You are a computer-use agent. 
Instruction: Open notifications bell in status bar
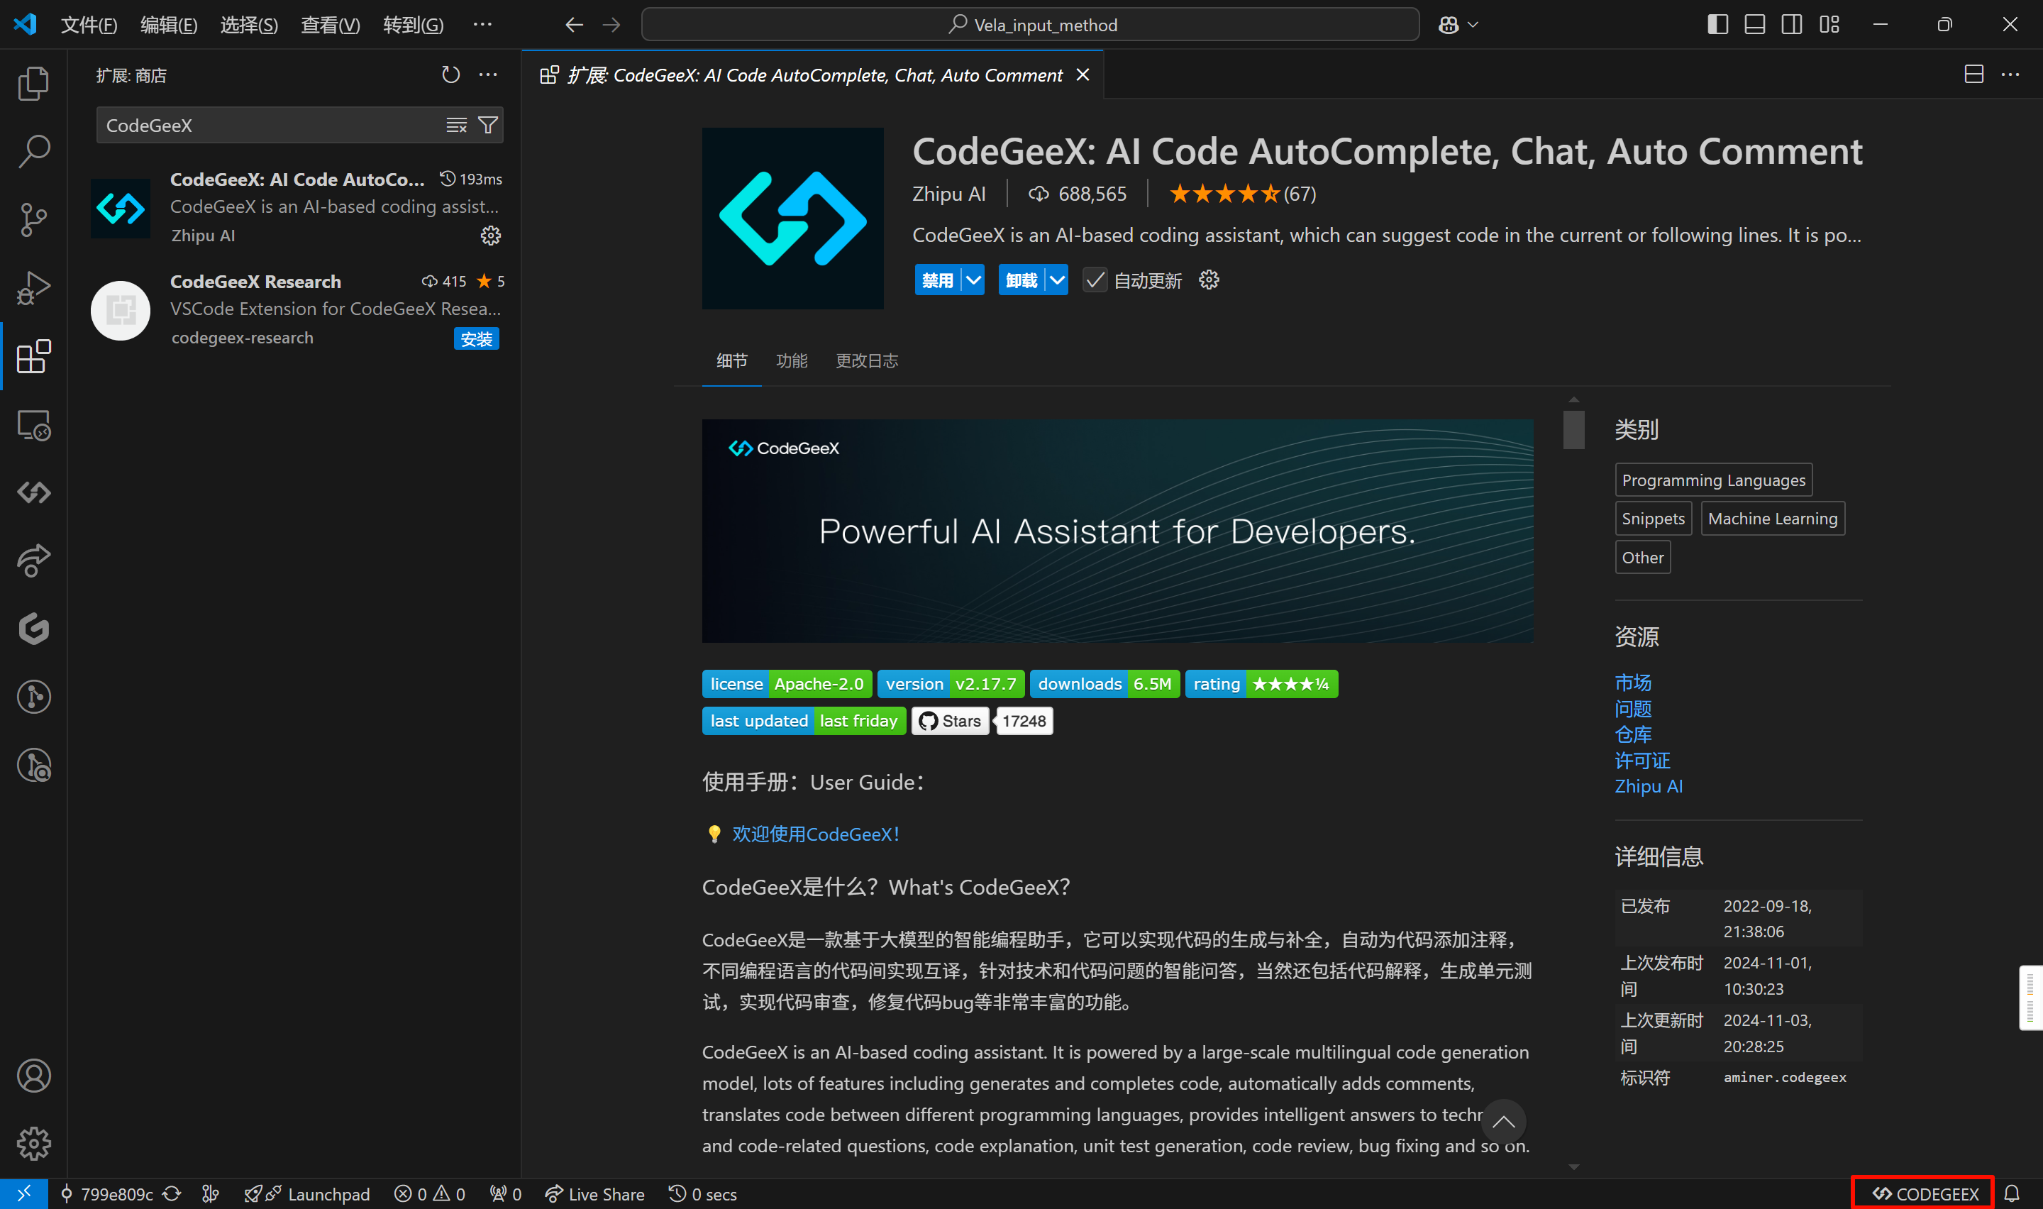[x=2011, y=1194]
